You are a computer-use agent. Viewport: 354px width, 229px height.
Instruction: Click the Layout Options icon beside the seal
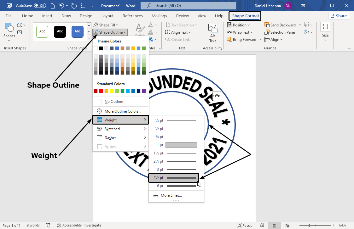(217, 95)
